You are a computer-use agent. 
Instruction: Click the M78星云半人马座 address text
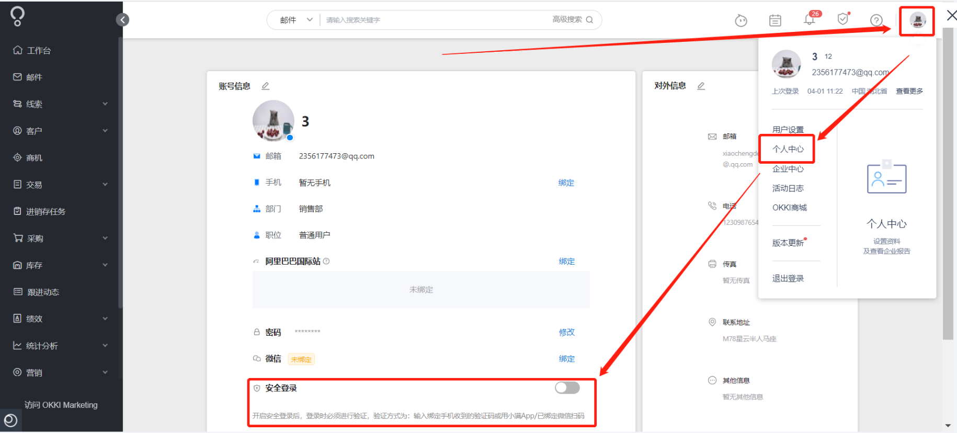pyautogui.click(x=749, y=339)
